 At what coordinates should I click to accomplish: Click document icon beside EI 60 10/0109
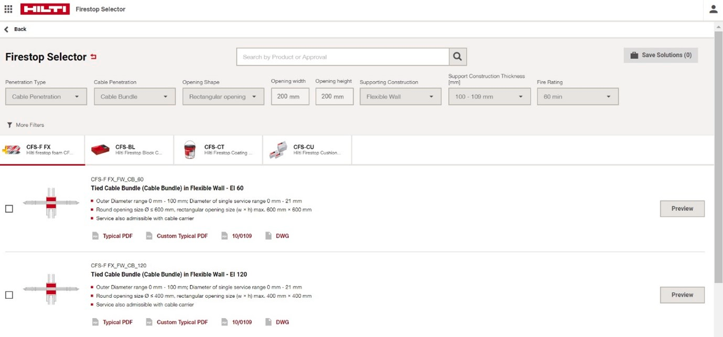(x=224, y=236)
